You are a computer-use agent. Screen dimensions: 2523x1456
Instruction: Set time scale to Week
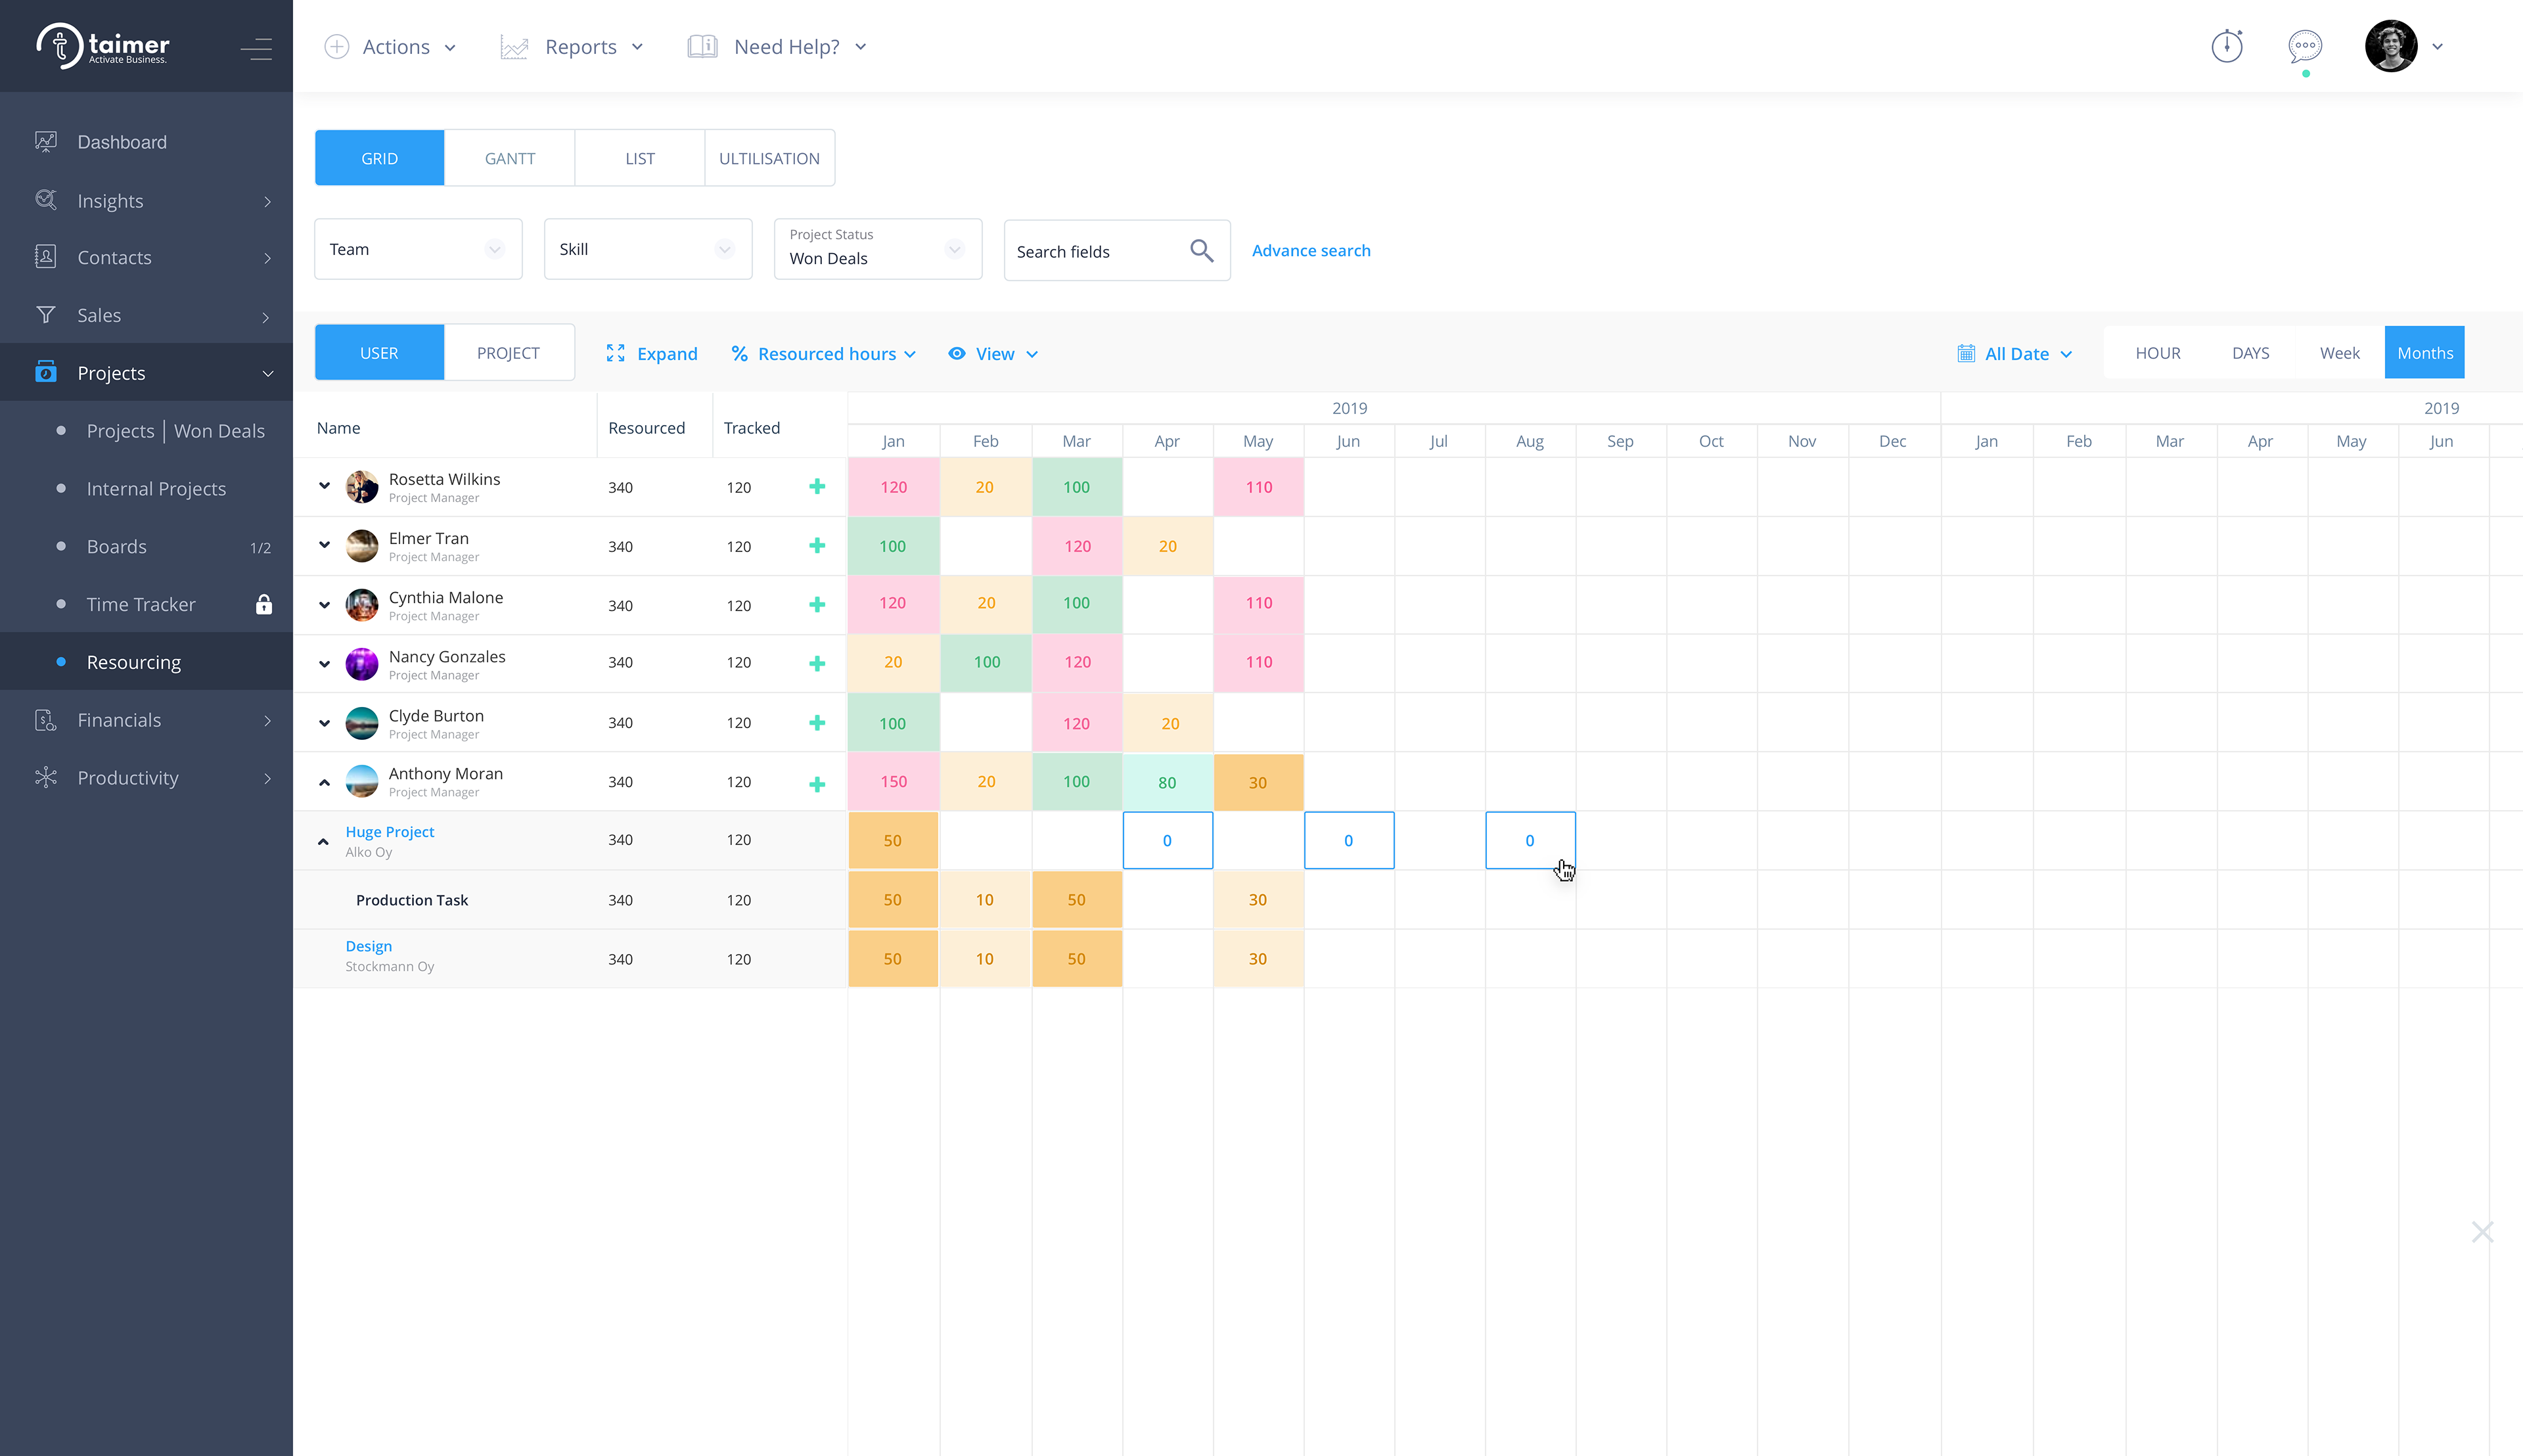point(2340,352)
